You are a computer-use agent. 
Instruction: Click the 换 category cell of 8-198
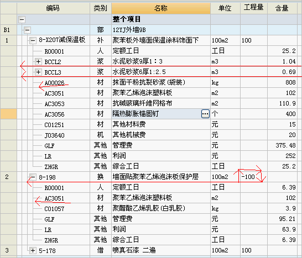pyautogui.click(x=101, y=177)
